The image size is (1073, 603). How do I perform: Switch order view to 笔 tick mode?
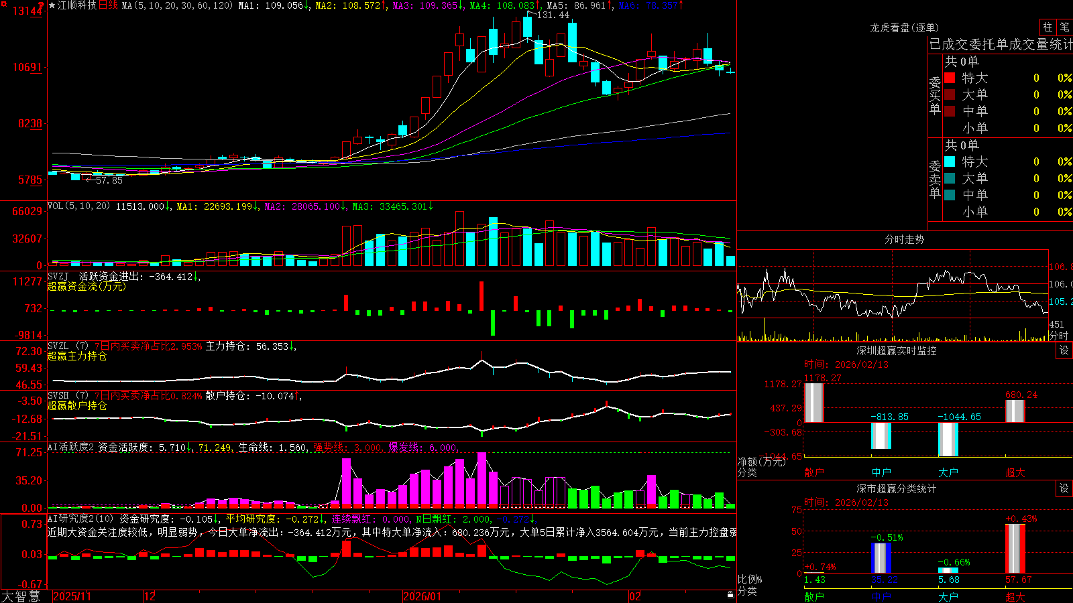click(1065, 27)
